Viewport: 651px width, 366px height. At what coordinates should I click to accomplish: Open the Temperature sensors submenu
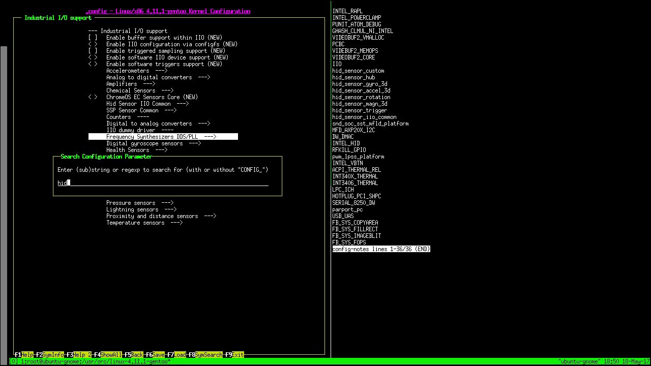click(x=144, y=223)
